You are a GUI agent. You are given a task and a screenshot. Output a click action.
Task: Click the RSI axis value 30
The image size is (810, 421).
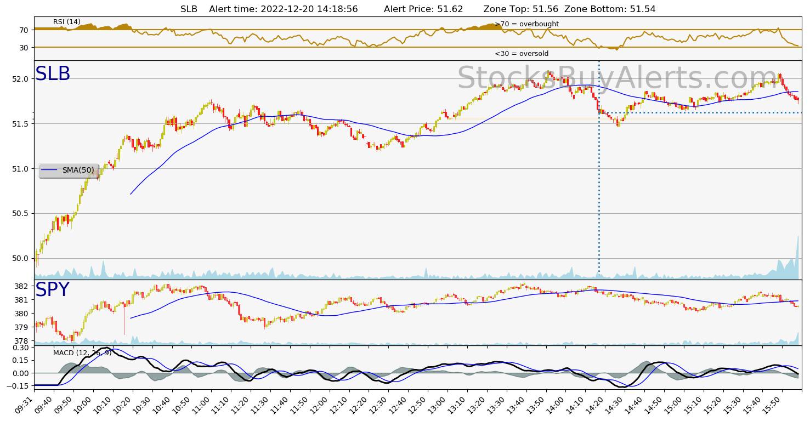[x=24, y=48]
